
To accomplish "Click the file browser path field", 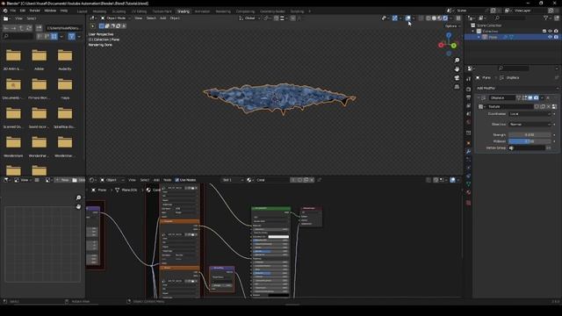I will [x=64, y=28].
